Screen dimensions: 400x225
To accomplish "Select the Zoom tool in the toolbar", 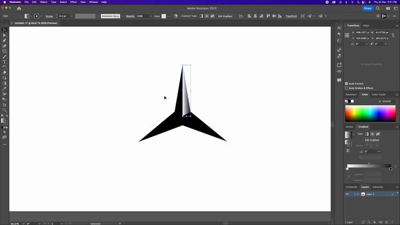I will [4, 110].
